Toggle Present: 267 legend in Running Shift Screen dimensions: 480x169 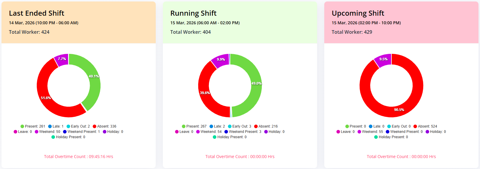194,126
